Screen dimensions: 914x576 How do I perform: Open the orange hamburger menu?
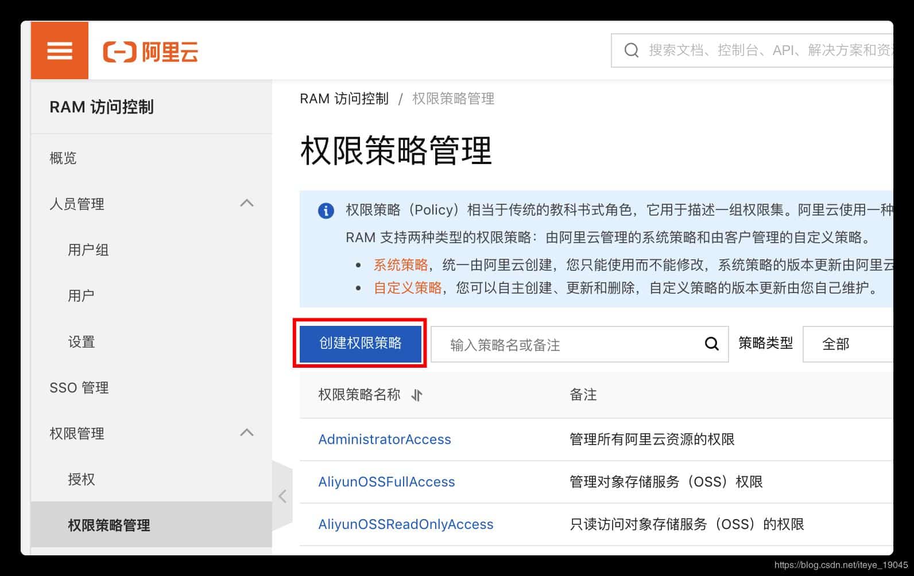60,50
